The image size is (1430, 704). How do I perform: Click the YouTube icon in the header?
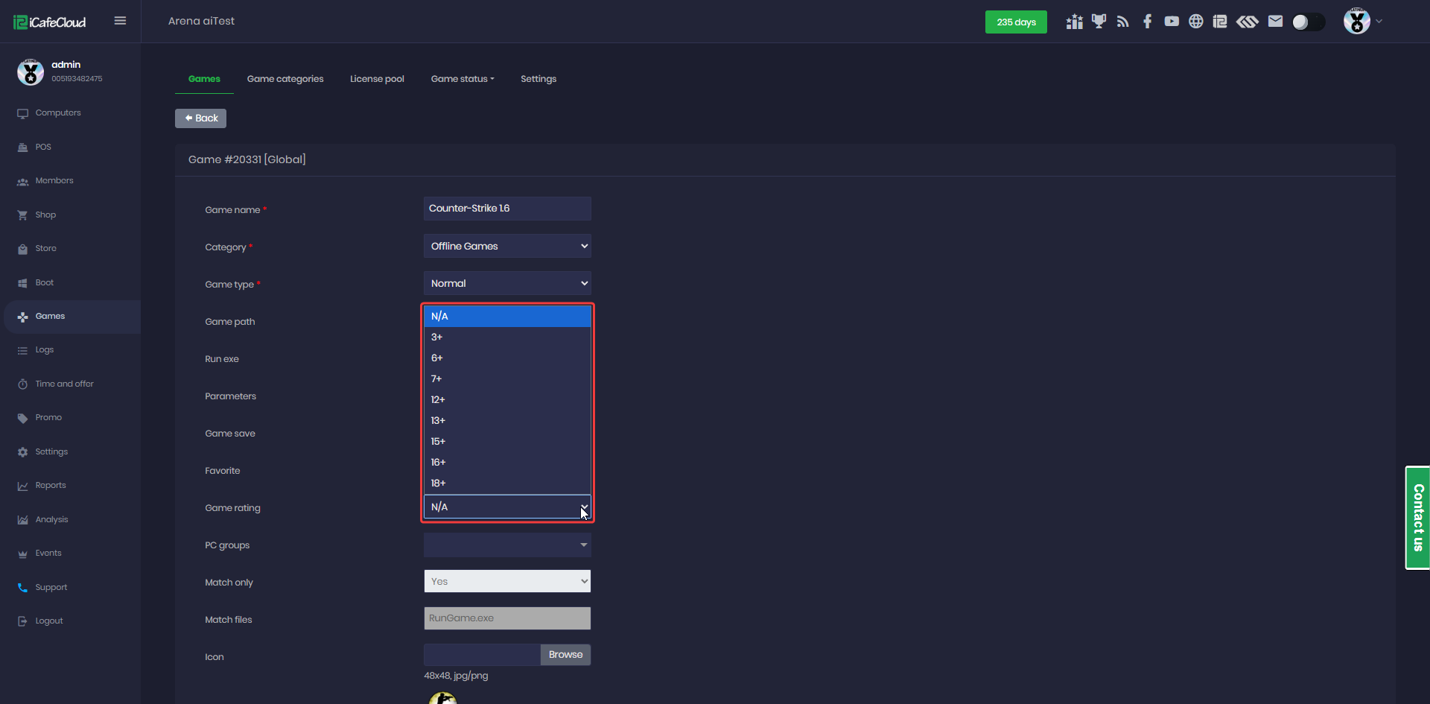[1172, 22]
